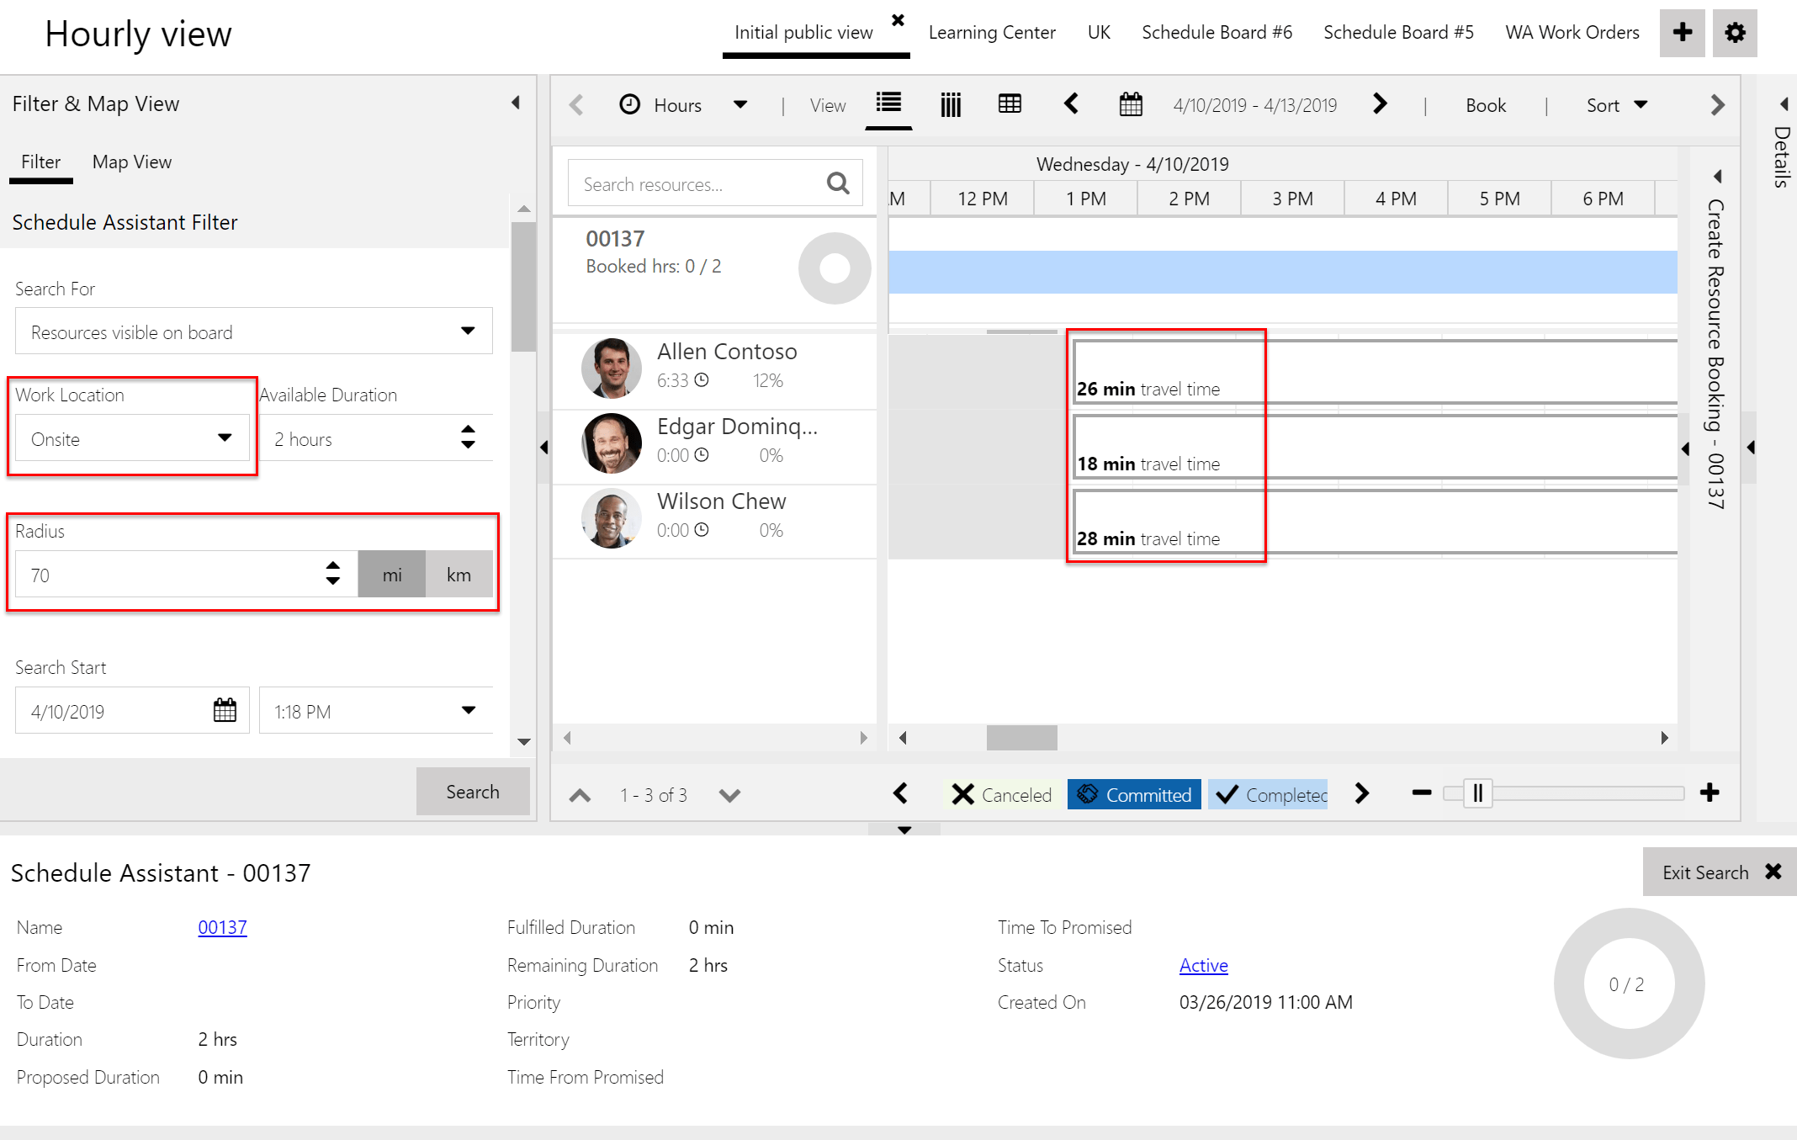The image size is (1797, 1140).
Task: Switch to Schedule Board #5 tab
Action: point(1398,33)
